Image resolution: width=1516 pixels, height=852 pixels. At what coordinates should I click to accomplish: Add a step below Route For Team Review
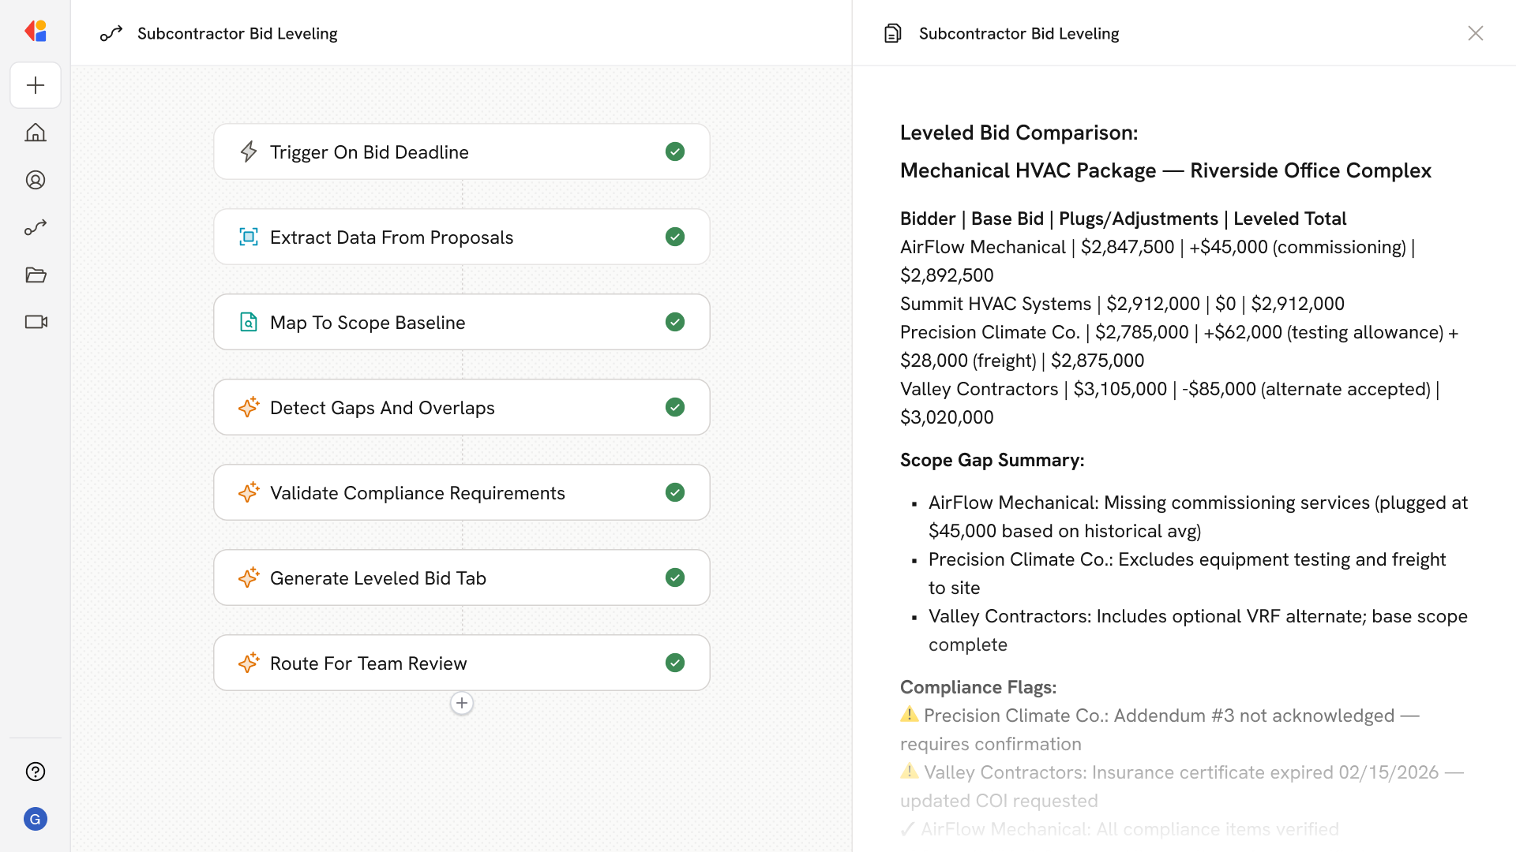coord(462,703)
